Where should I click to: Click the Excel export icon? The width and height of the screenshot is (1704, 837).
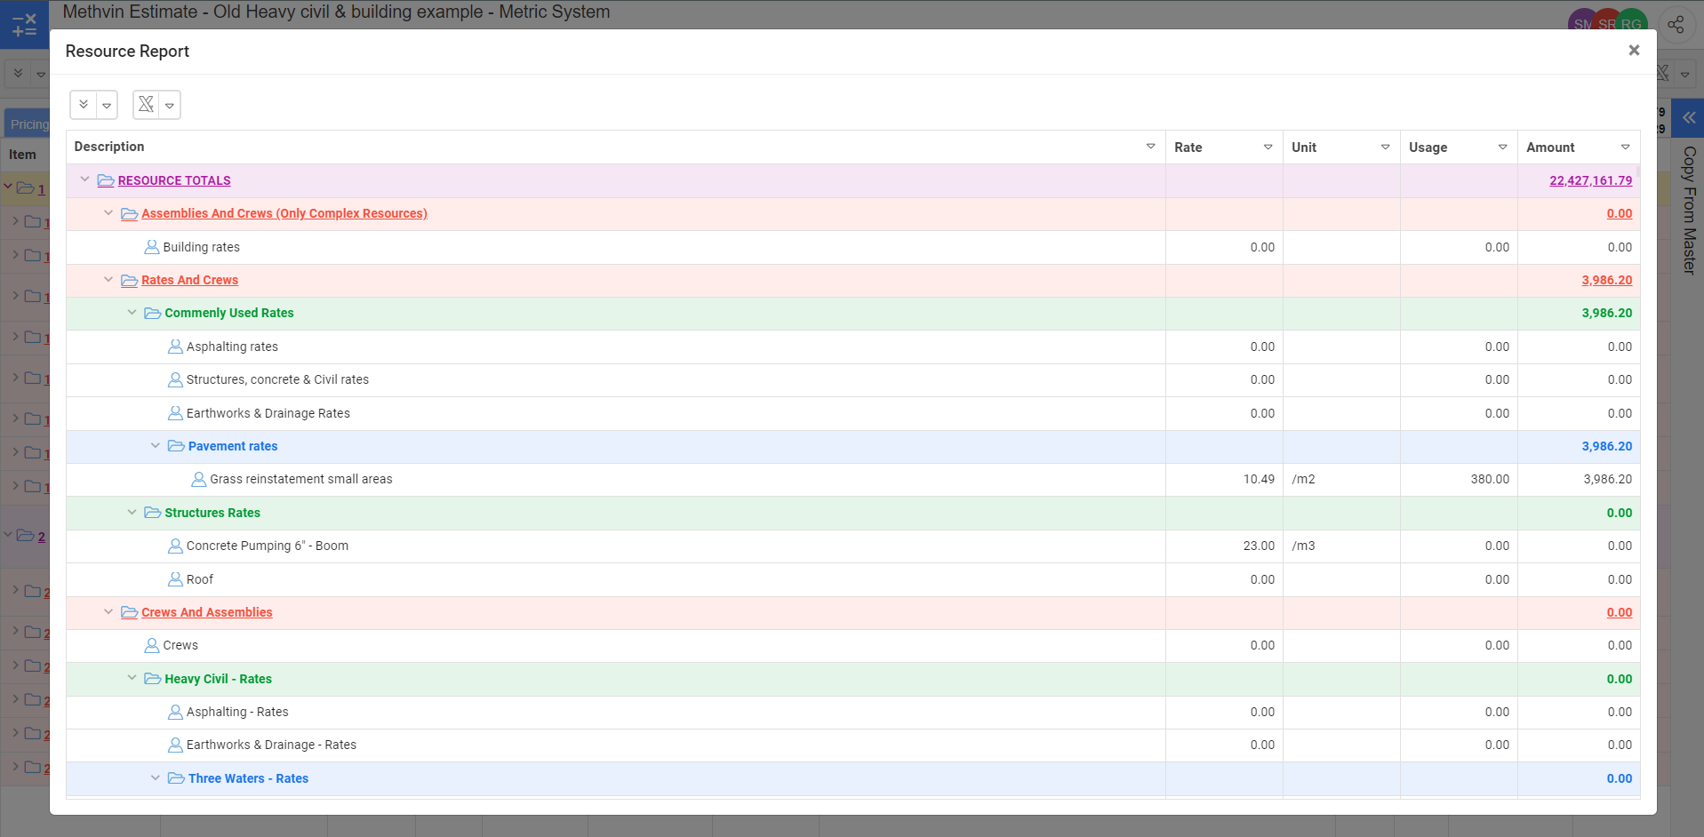pyautogui.click(x=146, y=105)
